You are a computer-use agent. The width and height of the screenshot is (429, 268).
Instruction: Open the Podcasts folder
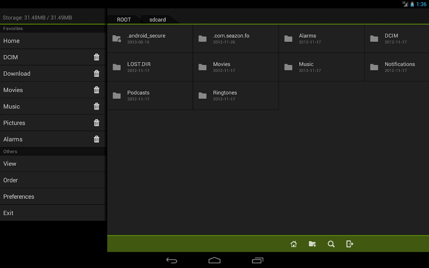pos(150,95)
